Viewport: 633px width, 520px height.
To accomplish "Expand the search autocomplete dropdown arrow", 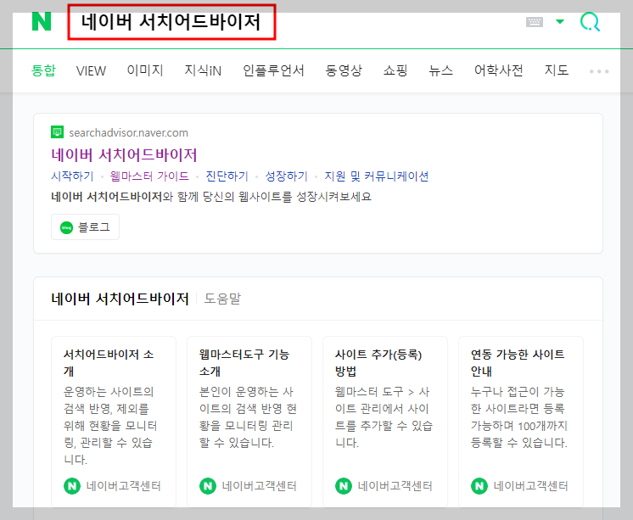I will pos(560,21).
